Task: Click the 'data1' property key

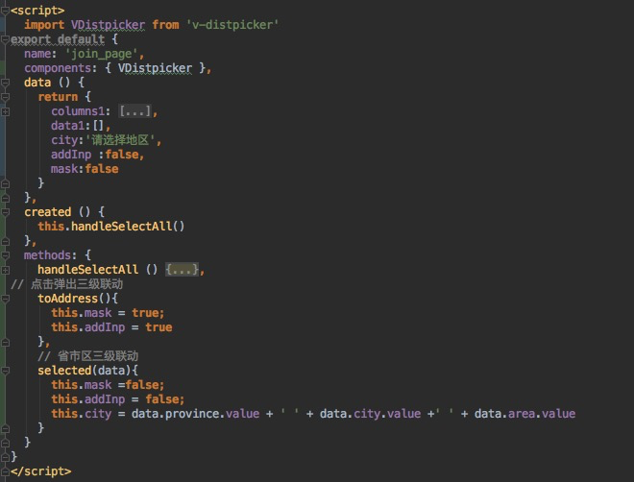Action: click(x=68, y=126)
